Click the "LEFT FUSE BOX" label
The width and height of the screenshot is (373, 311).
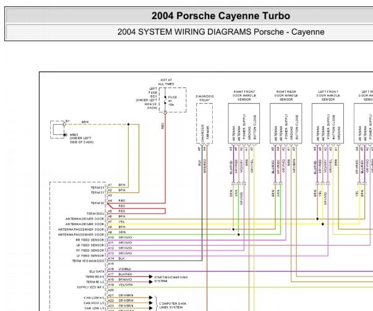(x=153, y=93)
